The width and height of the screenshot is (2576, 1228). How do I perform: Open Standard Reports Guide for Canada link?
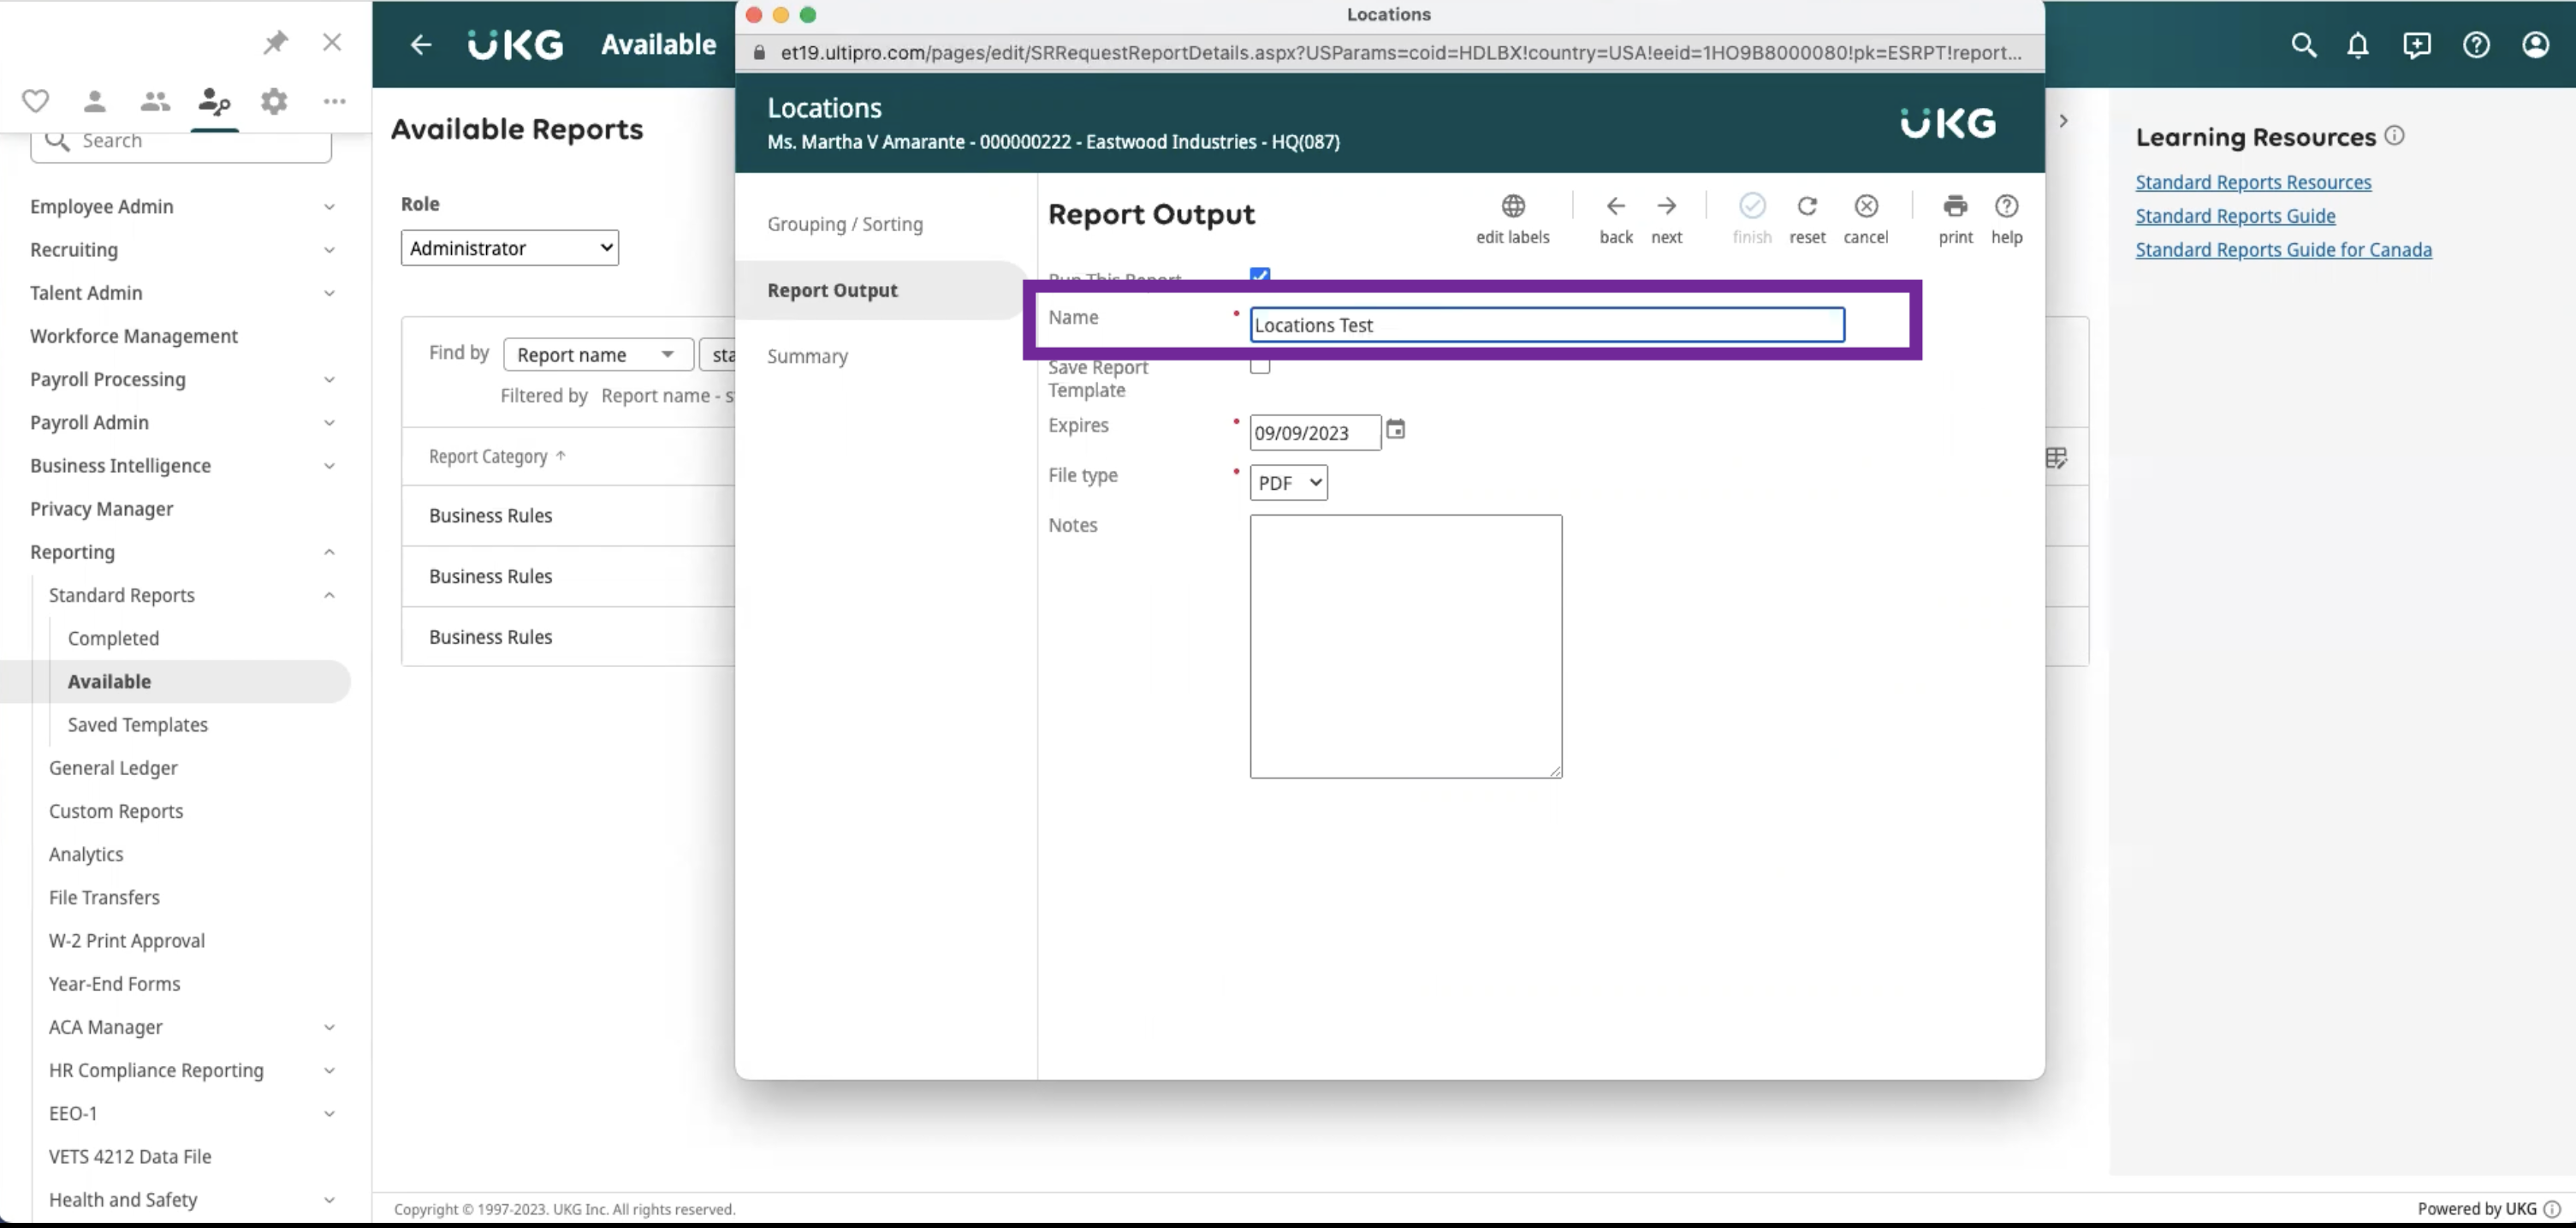pos(2283,249)
